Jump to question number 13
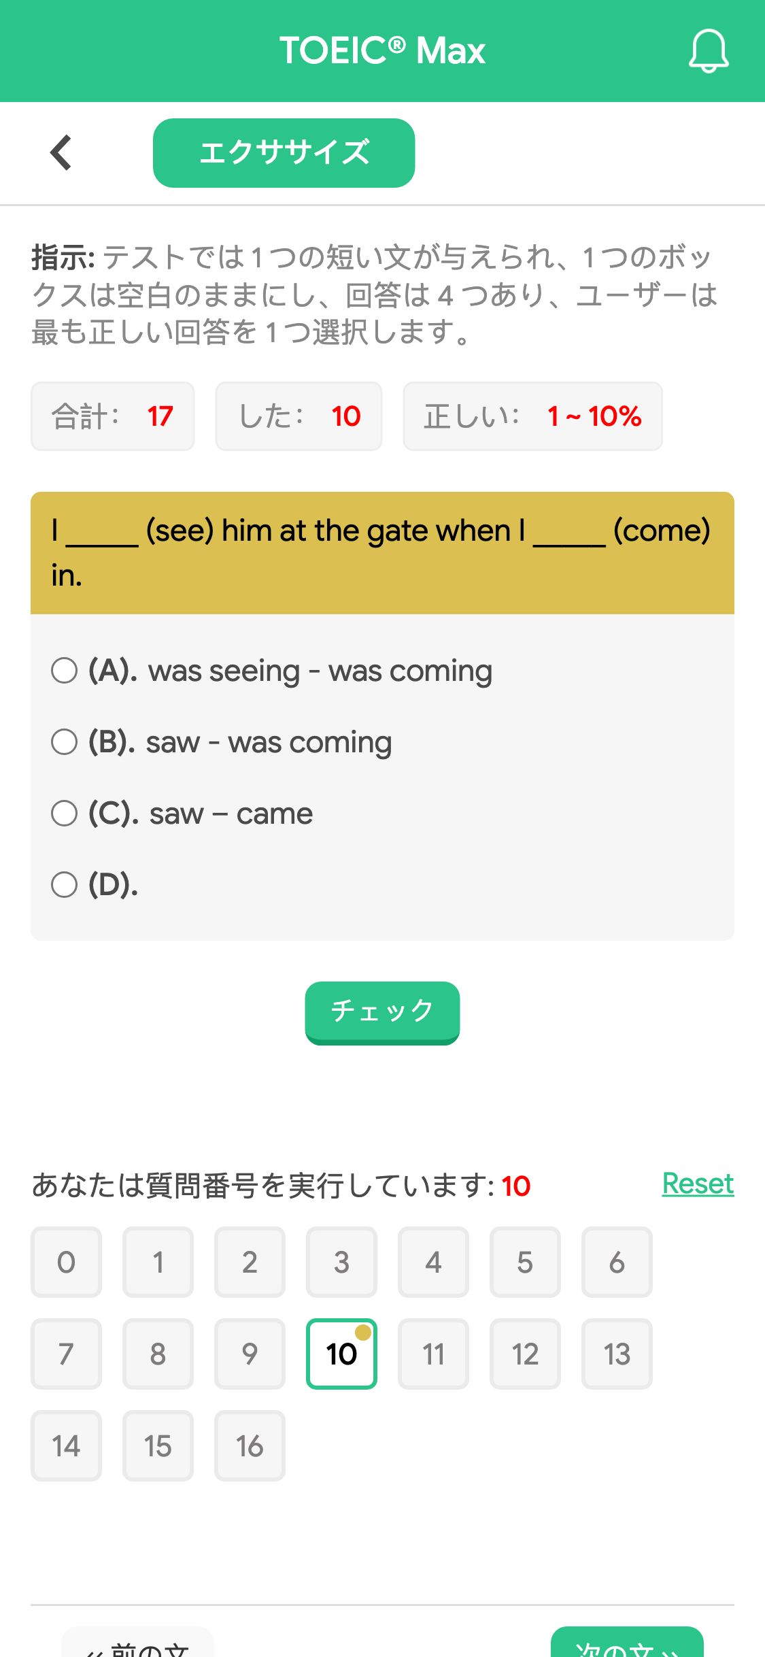The height and width of the screenshot is (1657, 765). tap(617, 1354)
